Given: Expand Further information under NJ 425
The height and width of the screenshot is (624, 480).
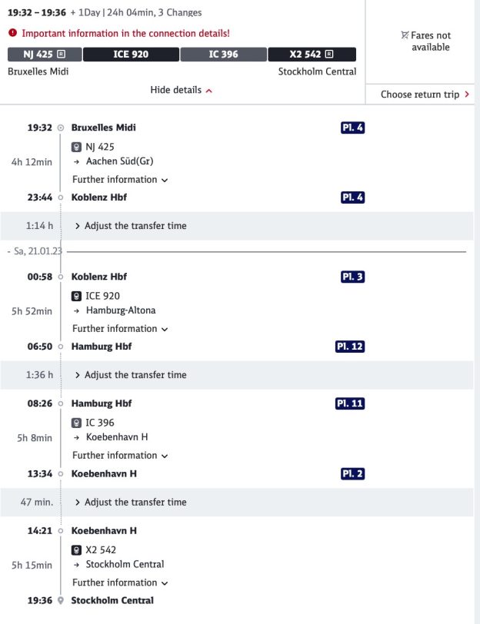Looking at the screenshot, I should click(120, 180).
